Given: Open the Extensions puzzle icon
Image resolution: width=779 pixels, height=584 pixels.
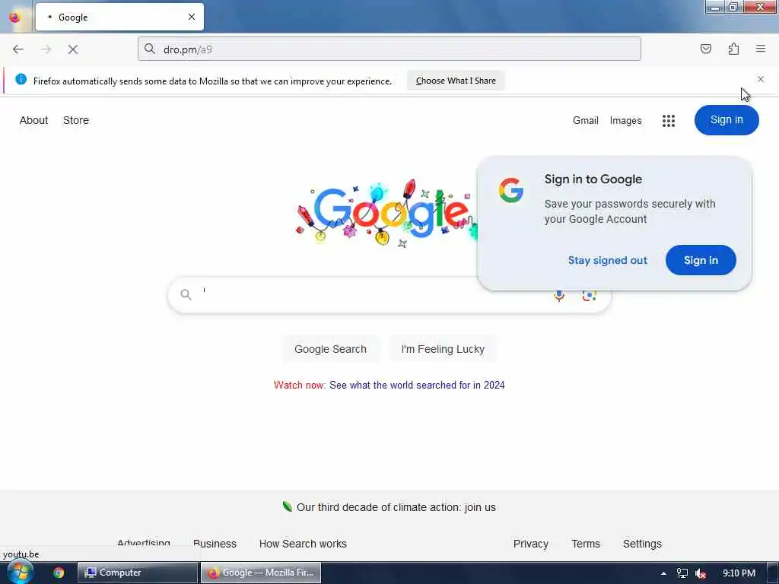Looking at the screenshot, I should coord(733,49).
